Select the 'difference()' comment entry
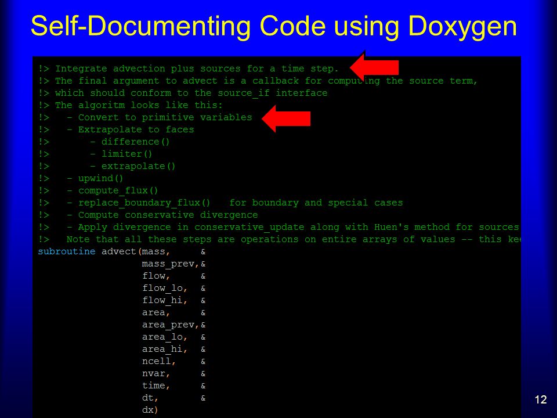The image size is (557, 418). pyautogui.click(x=136, y=142)
